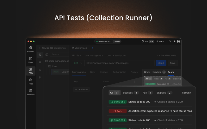Switch to the Authorization tab
The height and width of the screenshot is (129, 207).
click(x=119, y=72)
